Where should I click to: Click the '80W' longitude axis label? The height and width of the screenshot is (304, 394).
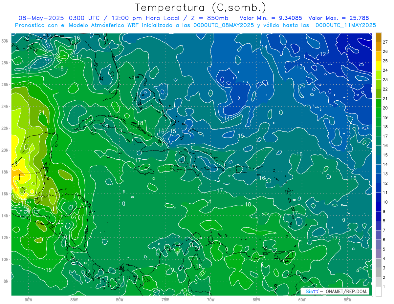click(120, 300)
